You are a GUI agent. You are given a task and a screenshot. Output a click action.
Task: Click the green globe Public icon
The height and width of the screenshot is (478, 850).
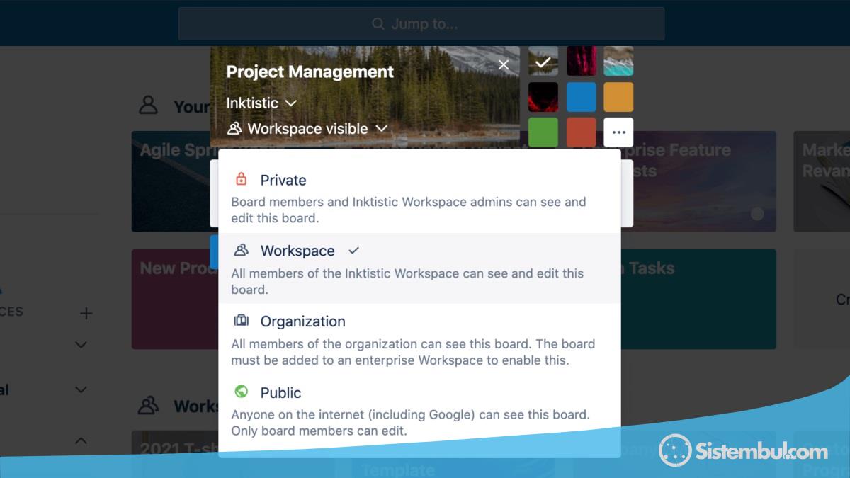point(242,392)
